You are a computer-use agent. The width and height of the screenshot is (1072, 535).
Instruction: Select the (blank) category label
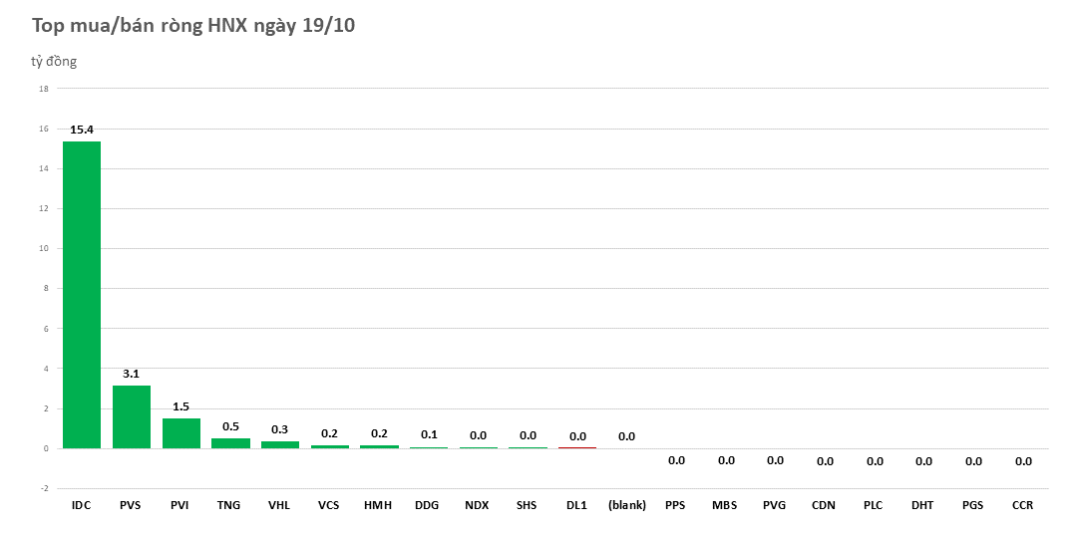pyautogui.click(x=626, y=505)
